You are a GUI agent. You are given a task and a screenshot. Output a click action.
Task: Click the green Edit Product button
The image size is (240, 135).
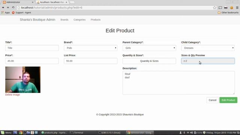(228, 100)
